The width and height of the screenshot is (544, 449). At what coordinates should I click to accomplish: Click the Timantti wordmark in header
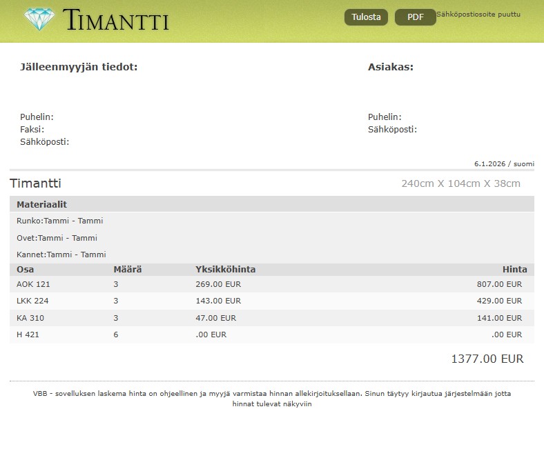coord(115,20)
